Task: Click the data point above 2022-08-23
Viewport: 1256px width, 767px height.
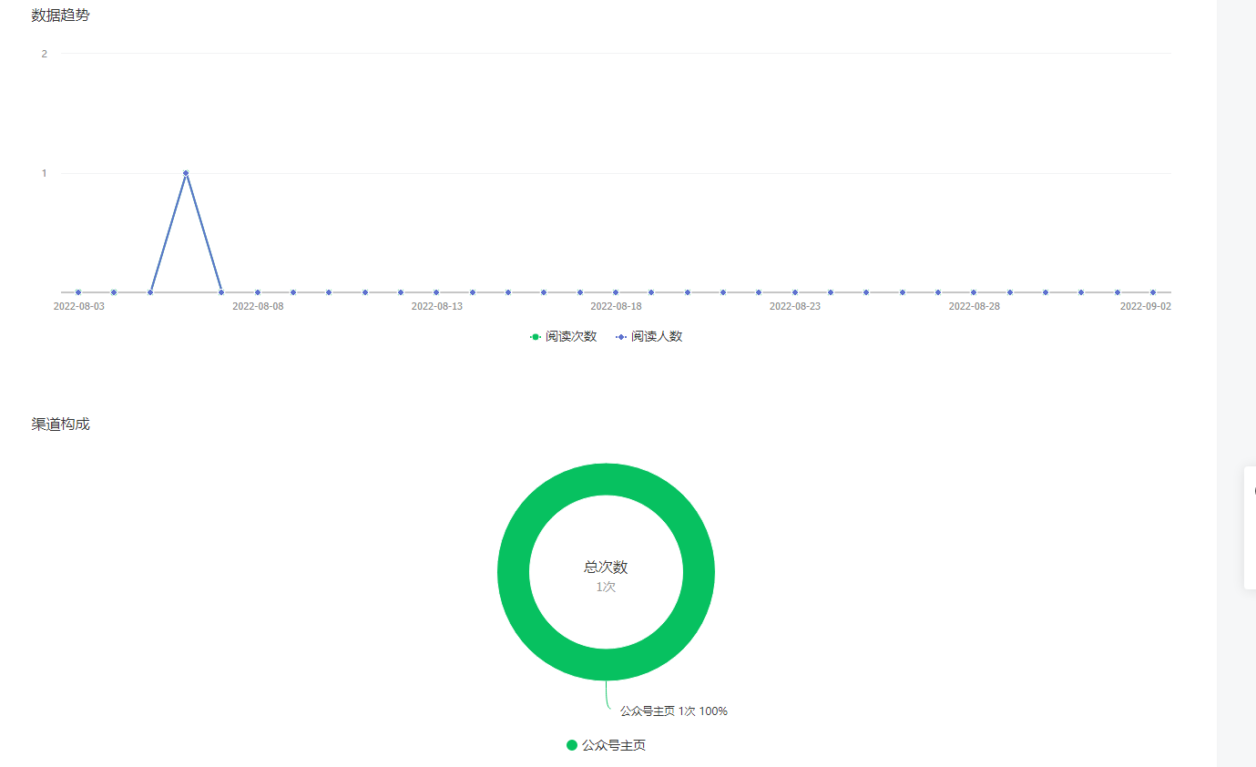Action: tap(795, 292)
